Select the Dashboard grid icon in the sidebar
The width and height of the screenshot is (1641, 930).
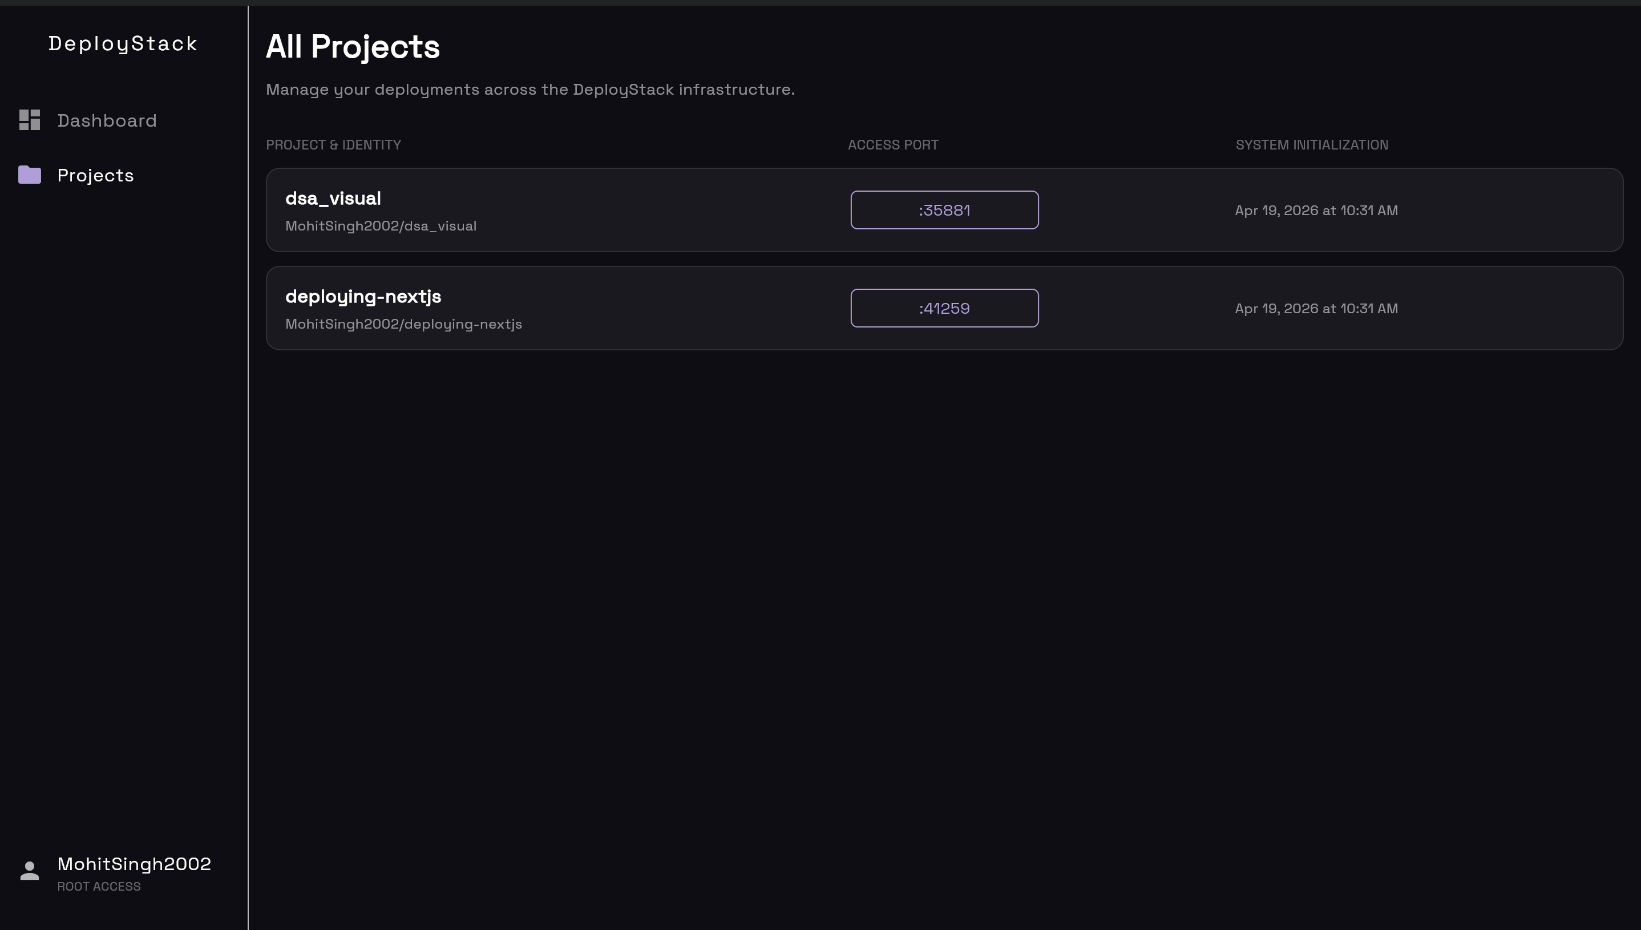29,120
